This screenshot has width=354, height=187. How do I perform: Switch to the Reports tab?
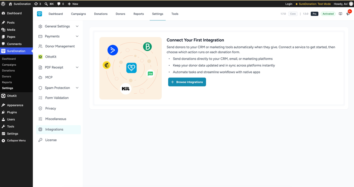coord(139,14)
